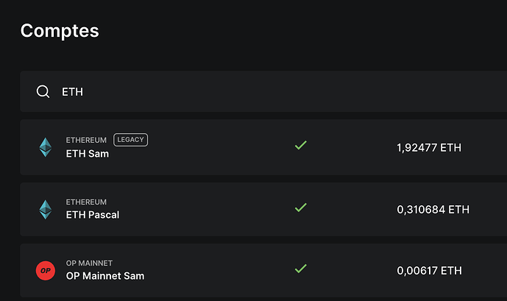Open the ETH Sam account
Screen dimensions: 507x301
[88, 154]
